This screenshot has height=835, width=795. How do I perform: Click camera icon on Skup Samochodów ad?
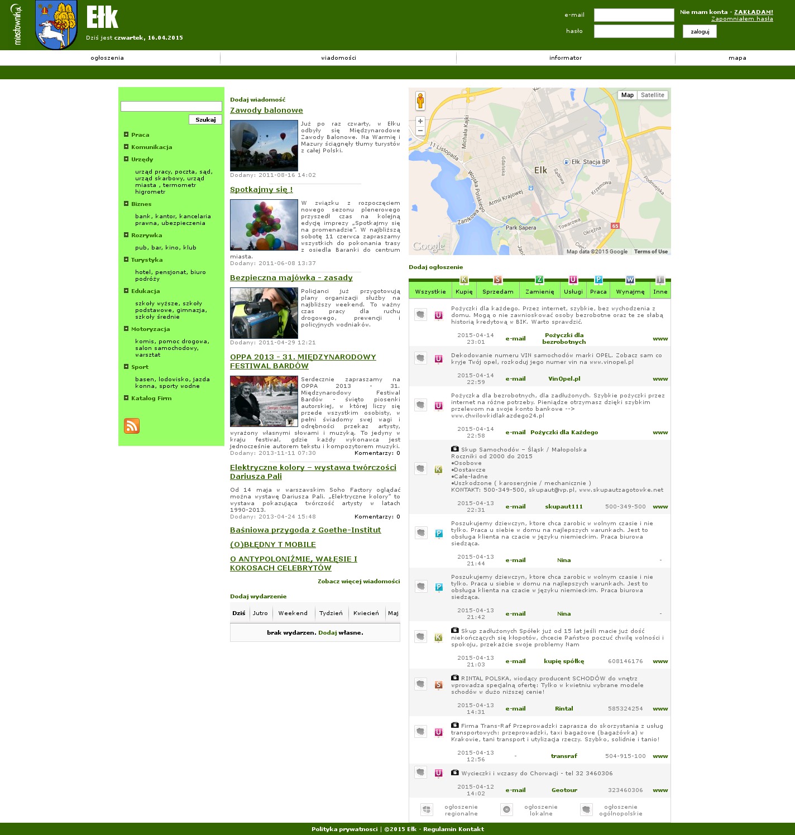[x=455, y=449]
